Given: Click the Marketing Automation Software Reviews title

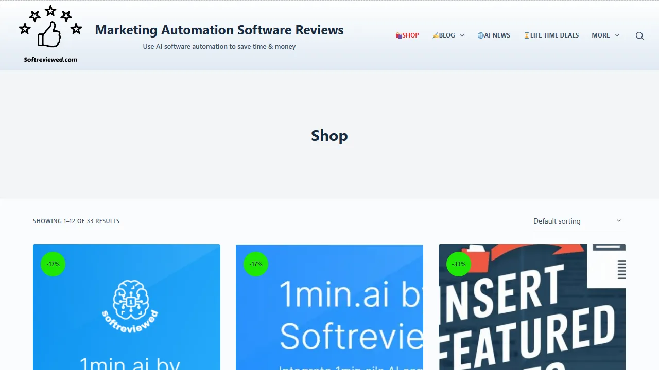Looking at the screenshot, I should tap(219, 30).
